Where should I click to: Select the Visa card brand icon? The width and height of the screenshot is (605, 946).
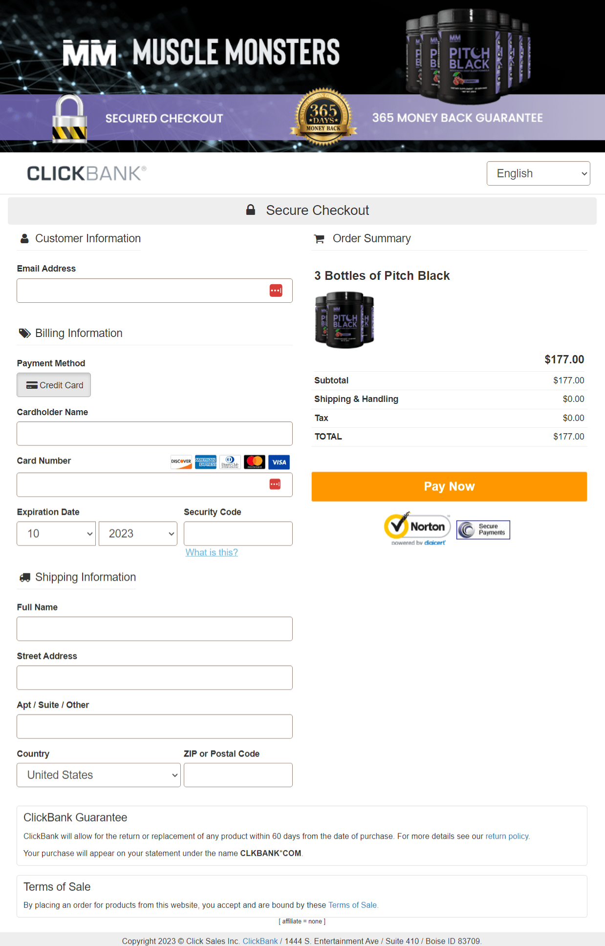279,462
